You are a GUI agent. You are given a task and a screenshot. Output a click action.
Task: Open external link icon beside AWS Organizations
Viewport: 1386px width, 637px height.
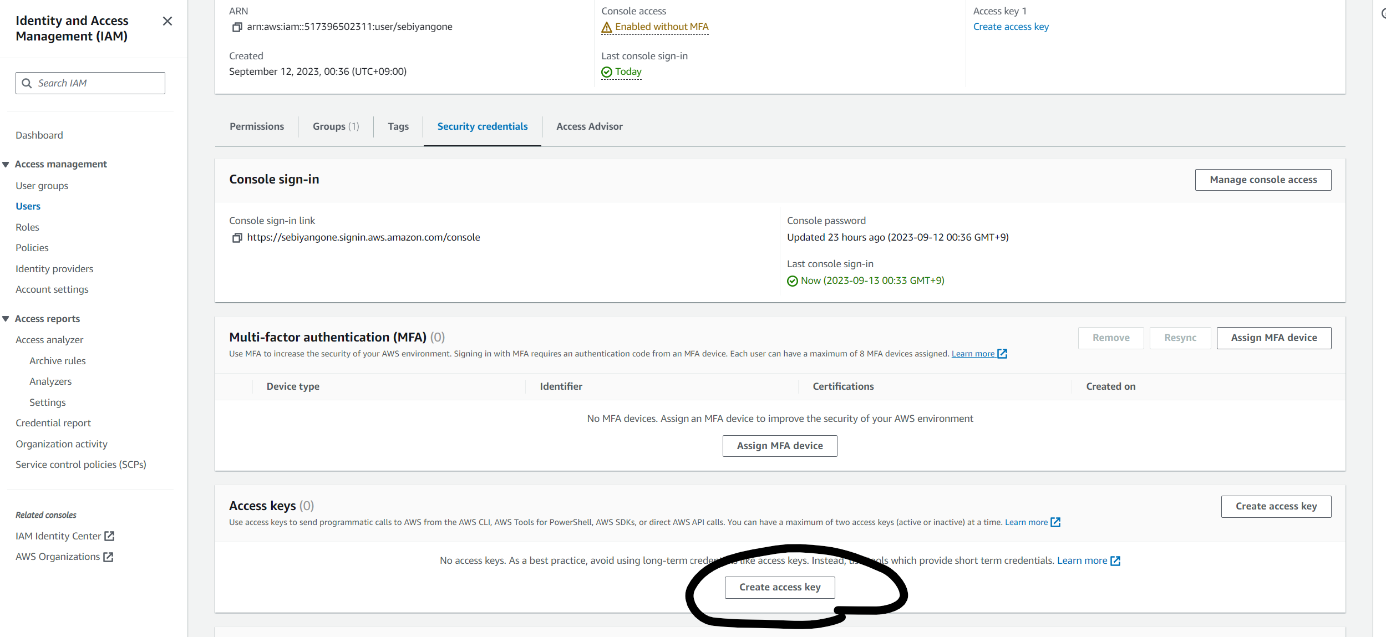tap(108, 557)
